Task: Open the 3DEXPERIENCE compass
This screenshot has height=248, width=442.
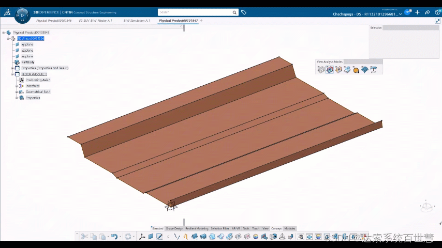Action: pyautogui.click(x=22, y=15)
